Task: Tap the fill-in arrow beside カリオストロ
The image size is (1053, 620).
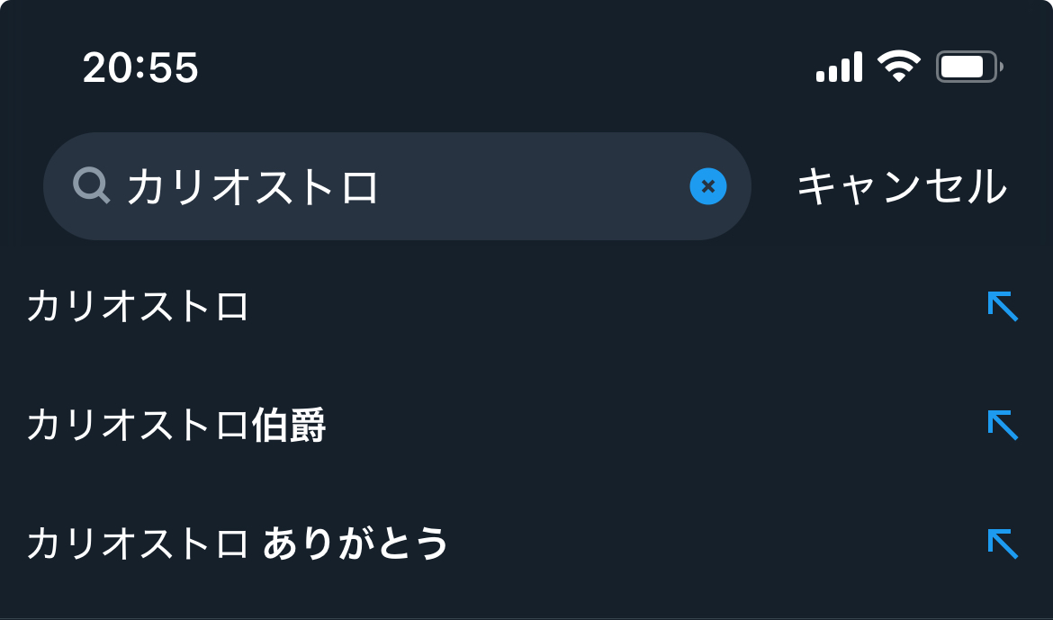Action: tap(1003, 307)
